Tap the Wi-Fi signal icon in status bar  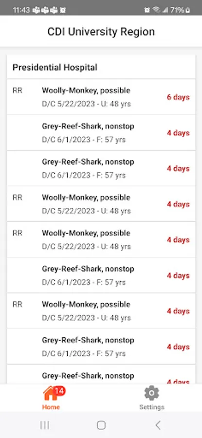pyautogui.click(x=156, y=10)
